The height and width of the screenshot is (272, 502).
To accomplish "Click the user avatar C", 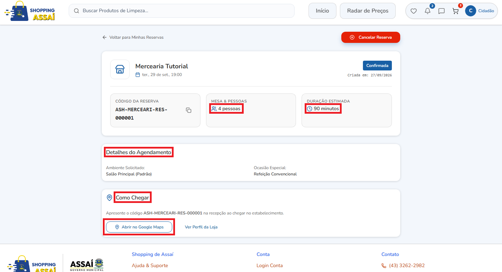I will [471, 11].
